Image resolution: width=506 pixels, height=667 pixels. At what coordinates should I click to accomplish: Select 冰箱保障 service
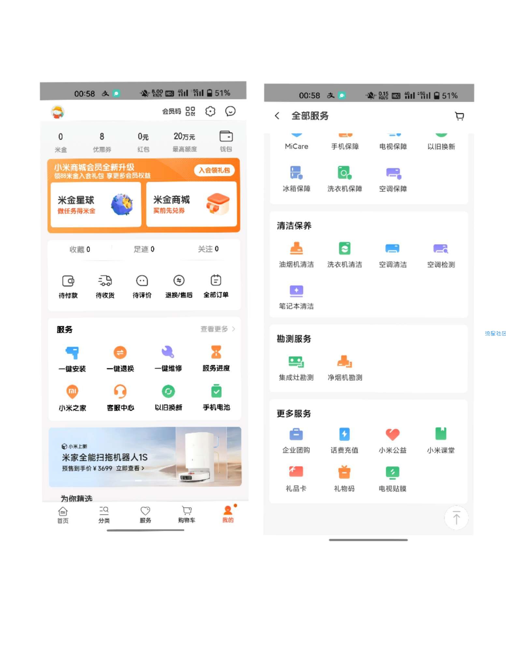click(296, 179)
